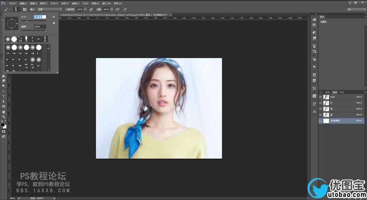
Task: Select the Type tool
Action: [3, 97]
